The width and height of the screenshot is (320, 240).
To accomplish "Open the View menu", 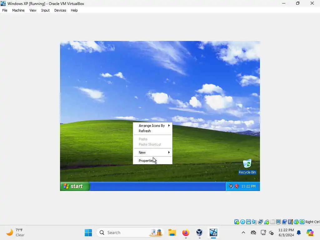I will [x=33, y=10].
